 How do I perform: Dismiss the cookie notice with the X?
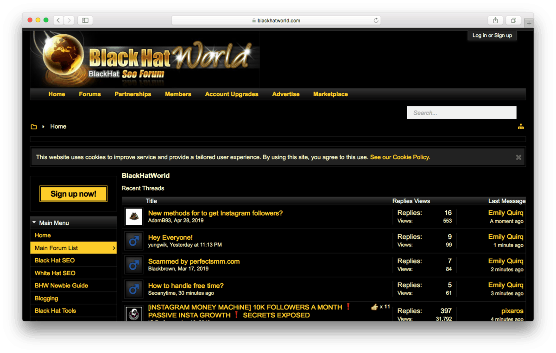click(518, 157)
